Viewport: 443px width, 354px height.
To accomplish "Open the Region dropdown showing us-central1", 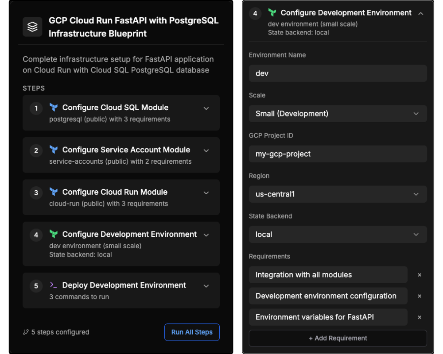I will tap(338, 194).
